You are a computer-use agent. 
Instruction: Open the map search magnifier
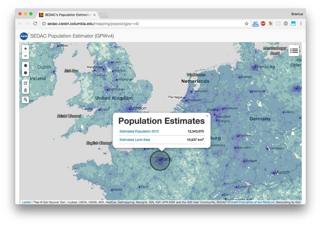coord(25,100)
